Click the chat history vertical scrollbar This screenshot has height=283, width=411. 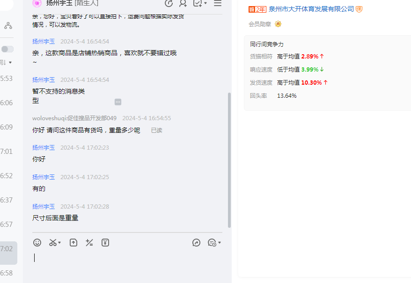point(229,160)
